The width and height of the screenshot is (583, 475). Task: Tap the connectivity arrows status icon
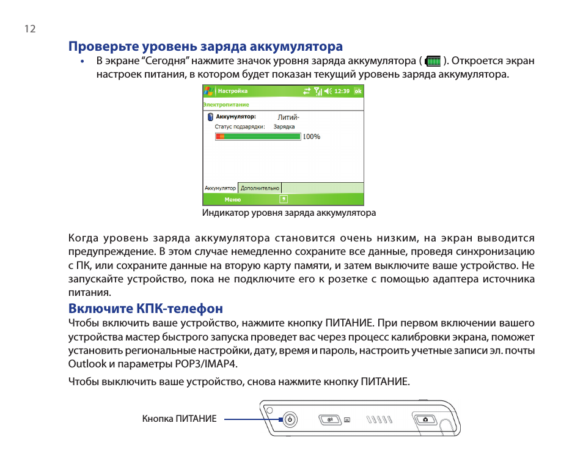(x=307, y=91)
